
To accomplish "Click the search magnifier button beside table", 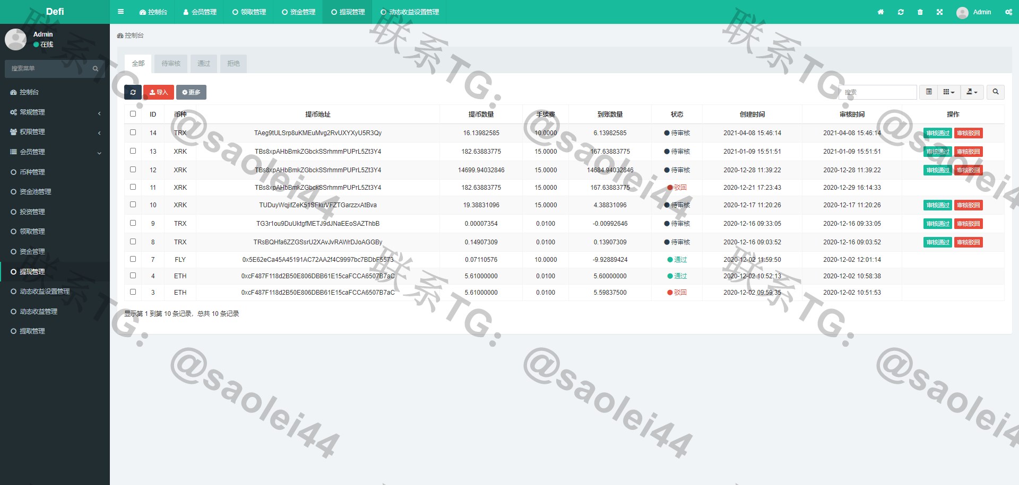I will click(996, 92).
